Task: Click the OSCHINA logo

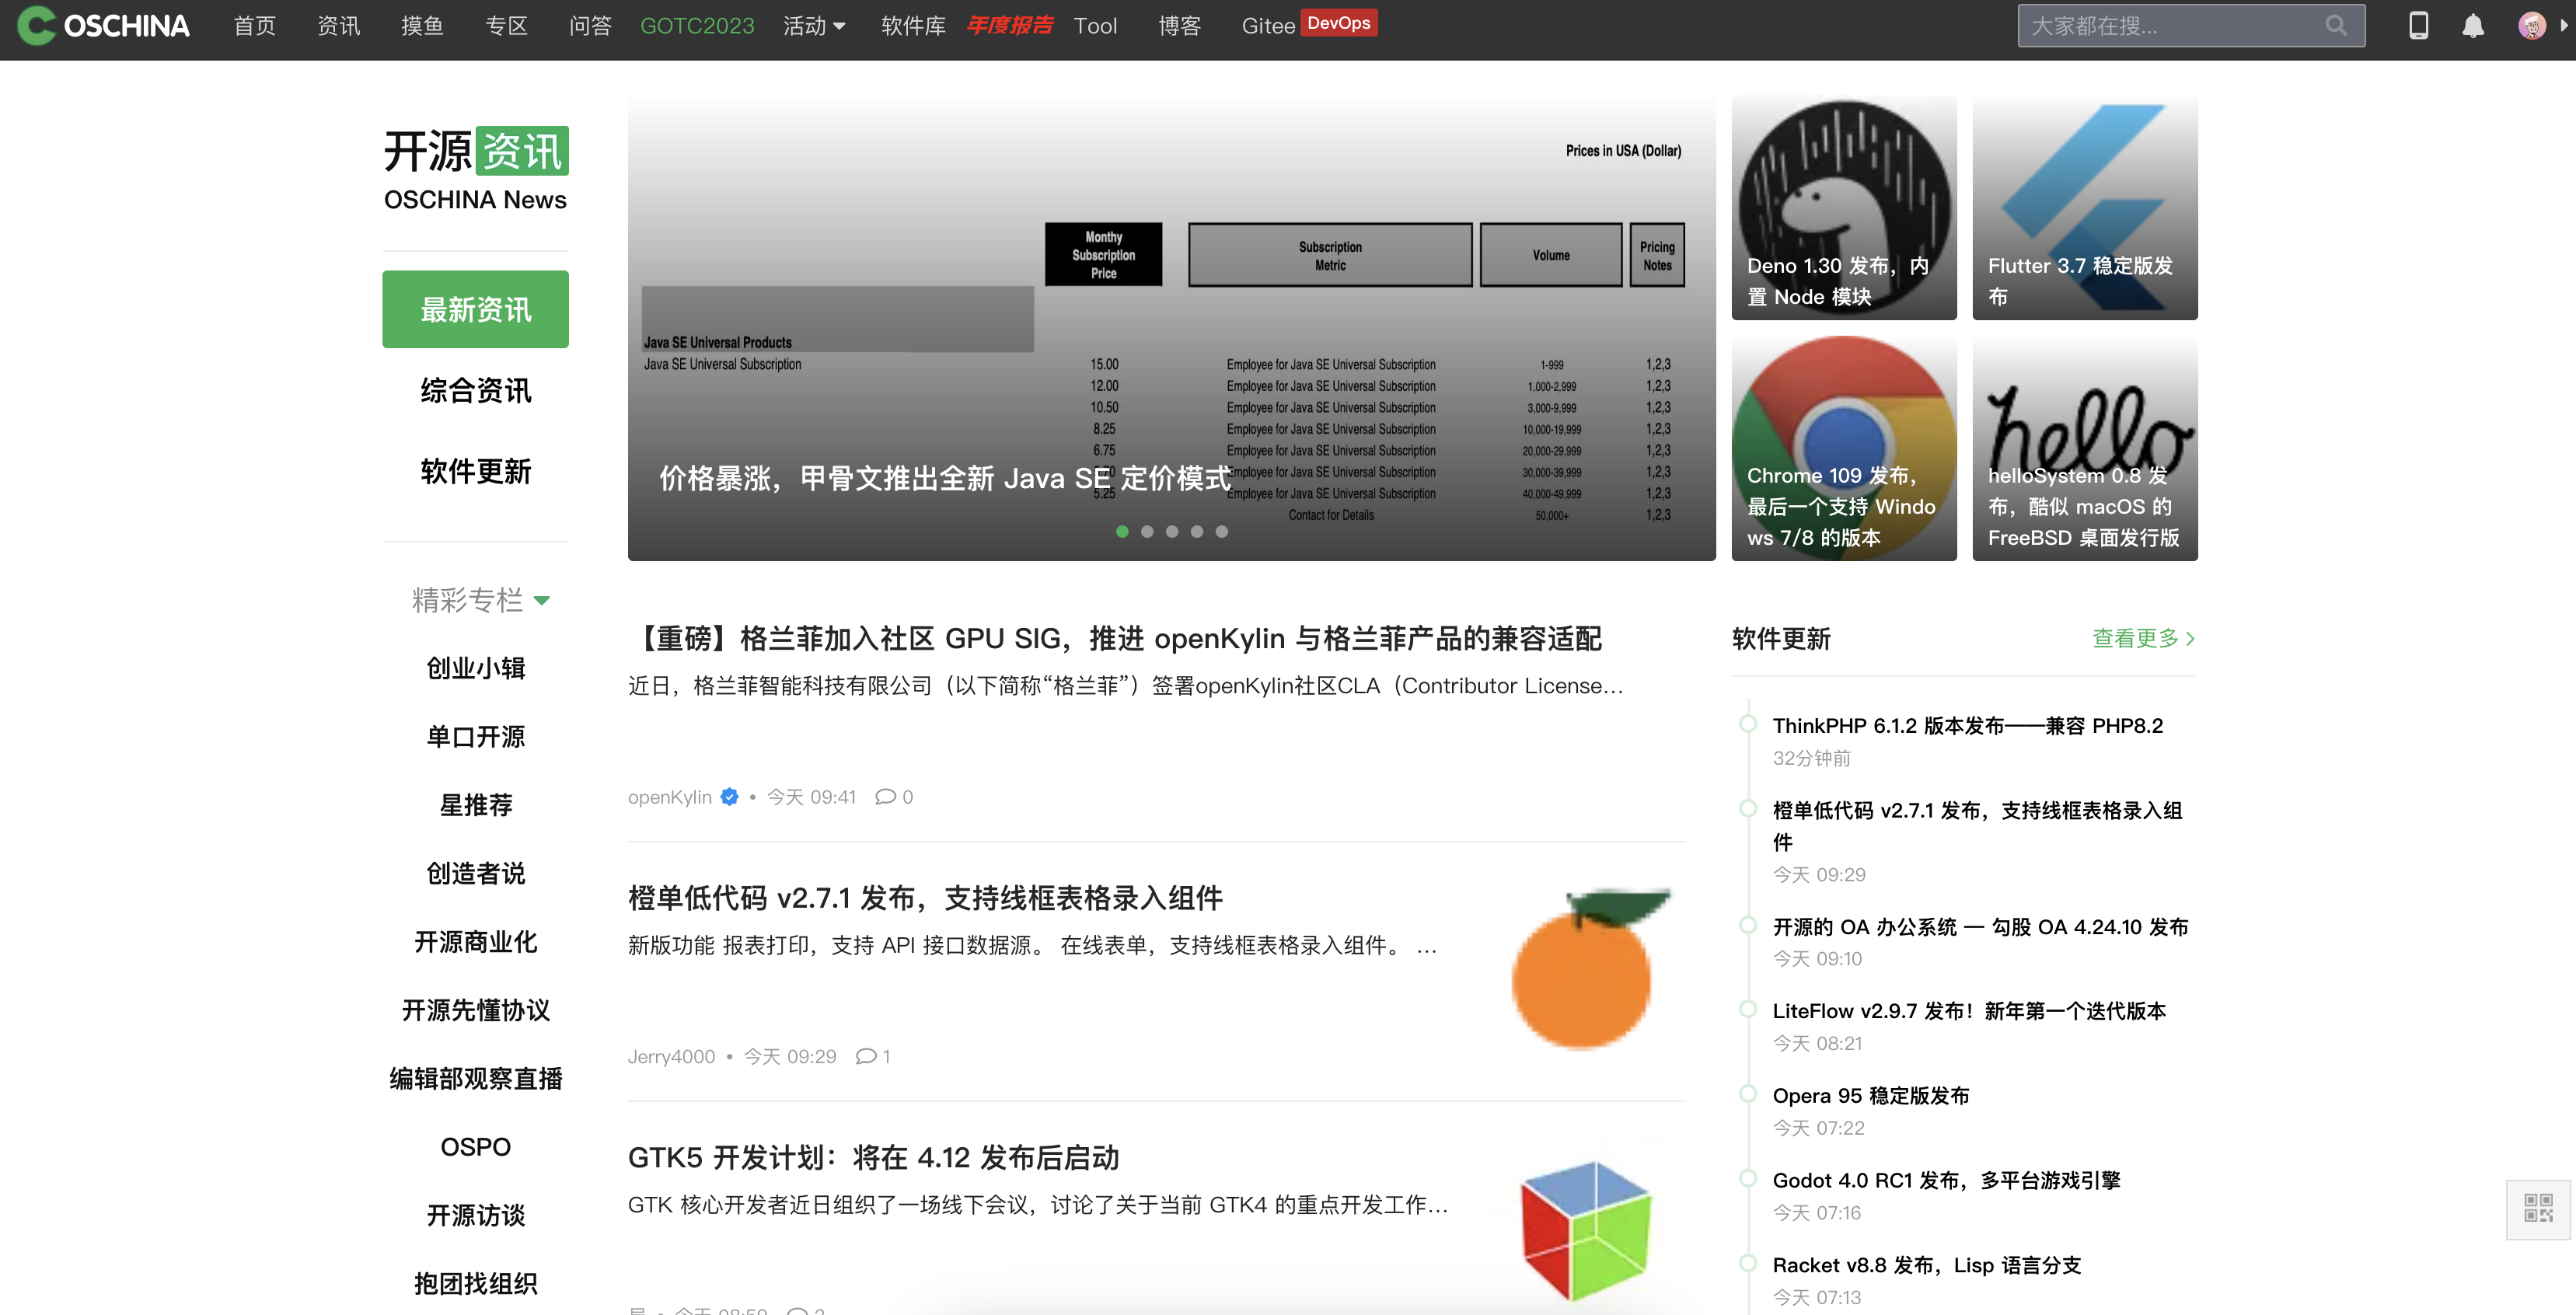Action: pyautogui.click(x=103, y=26)
